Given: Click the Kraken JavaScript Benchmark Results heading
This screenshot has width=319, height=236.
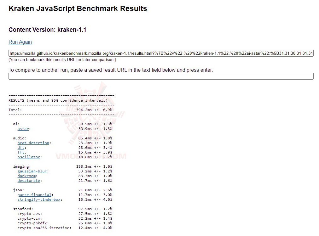Looking at the screenshot, I should (x=78, y=8).
